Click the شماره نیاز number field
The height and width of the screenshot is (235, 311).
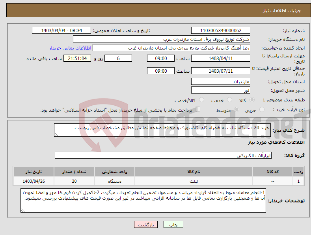(x=221, y=31)
